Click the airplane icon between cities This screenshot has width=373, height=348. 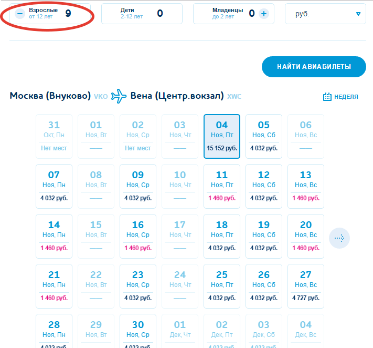[x=119, y=96]
